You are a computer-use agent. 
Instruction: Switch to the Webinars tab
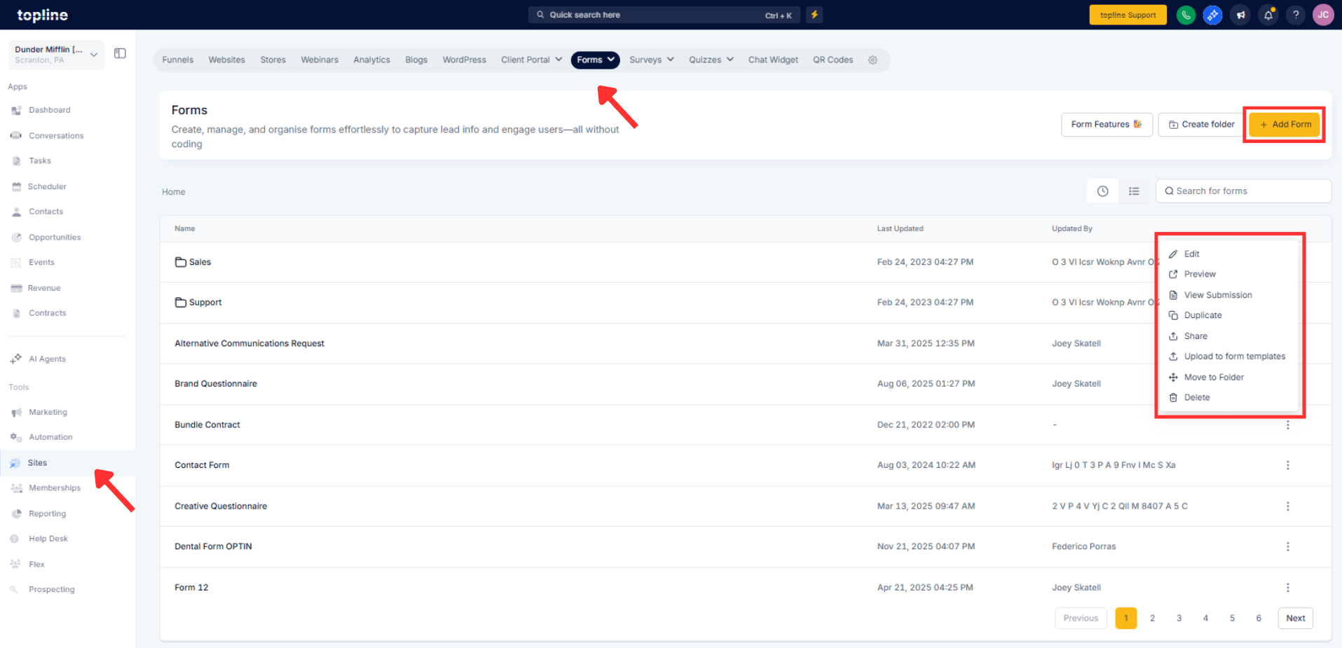tap(320, 60)
